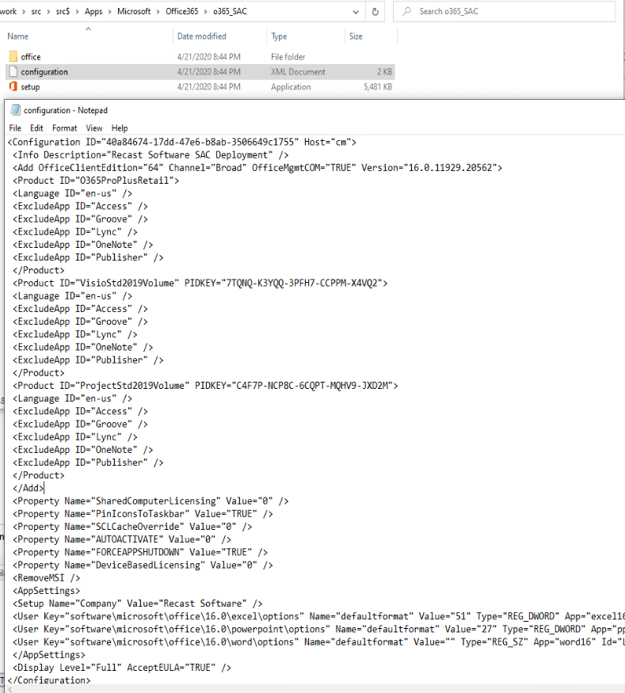
Task: Open the Edit menu in Notepad
Action: (36, 128)
